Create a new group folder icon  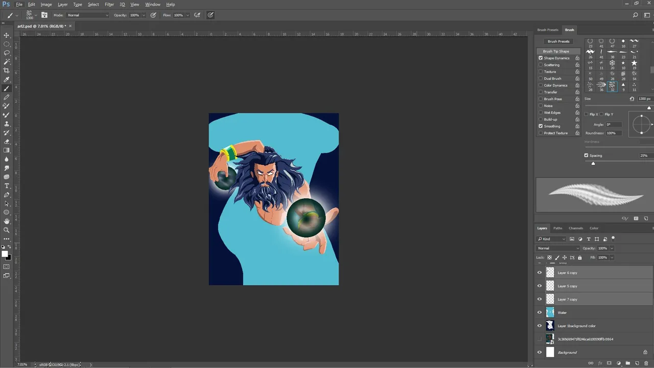pos(628,363)
